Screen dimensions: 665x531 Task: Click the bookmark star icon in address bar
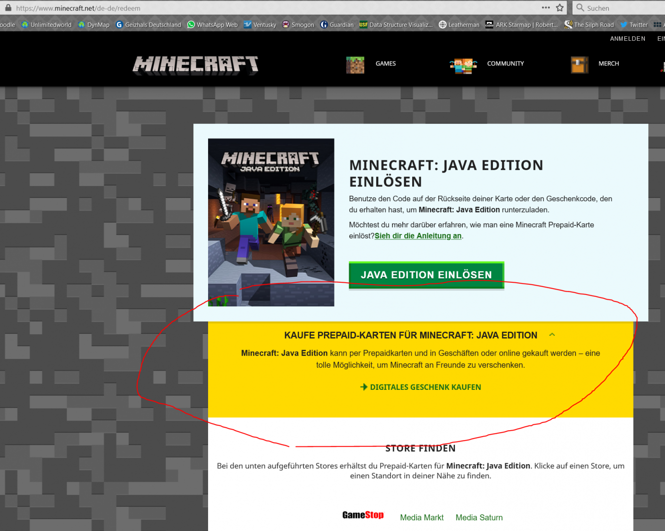[560, 8]
